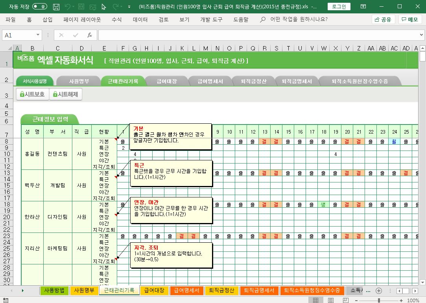Click the 시트보호 button

tap(33, 94)
